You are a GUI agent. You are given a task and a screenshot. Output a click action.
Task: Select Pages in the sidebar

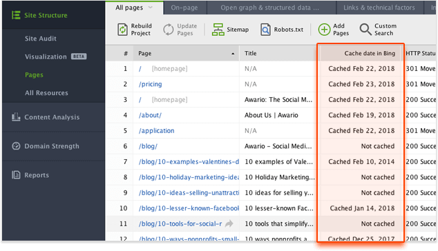(34, 74)
